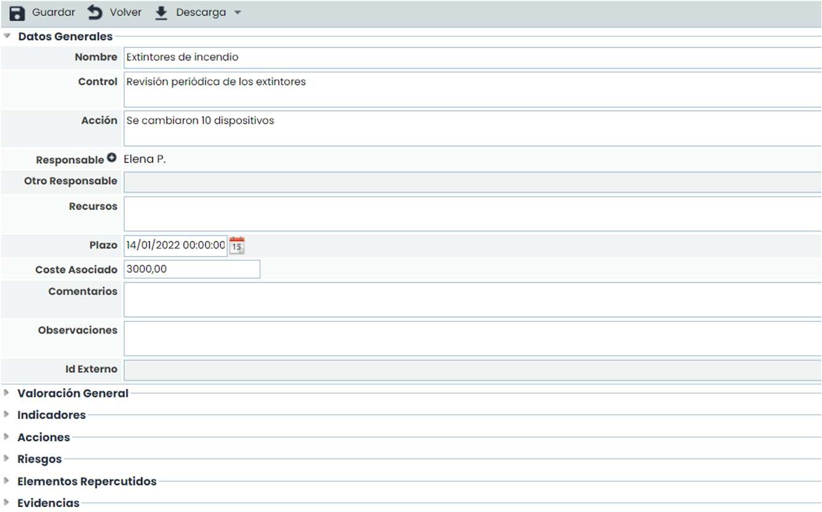Open the Plazo calendar date picker

[x=237, y=246]
